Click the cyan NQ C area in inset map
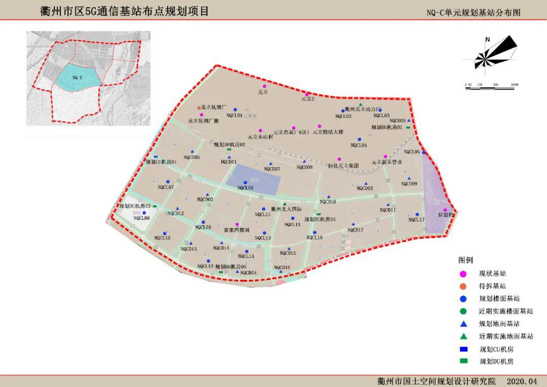 click(x=78, y=78)
